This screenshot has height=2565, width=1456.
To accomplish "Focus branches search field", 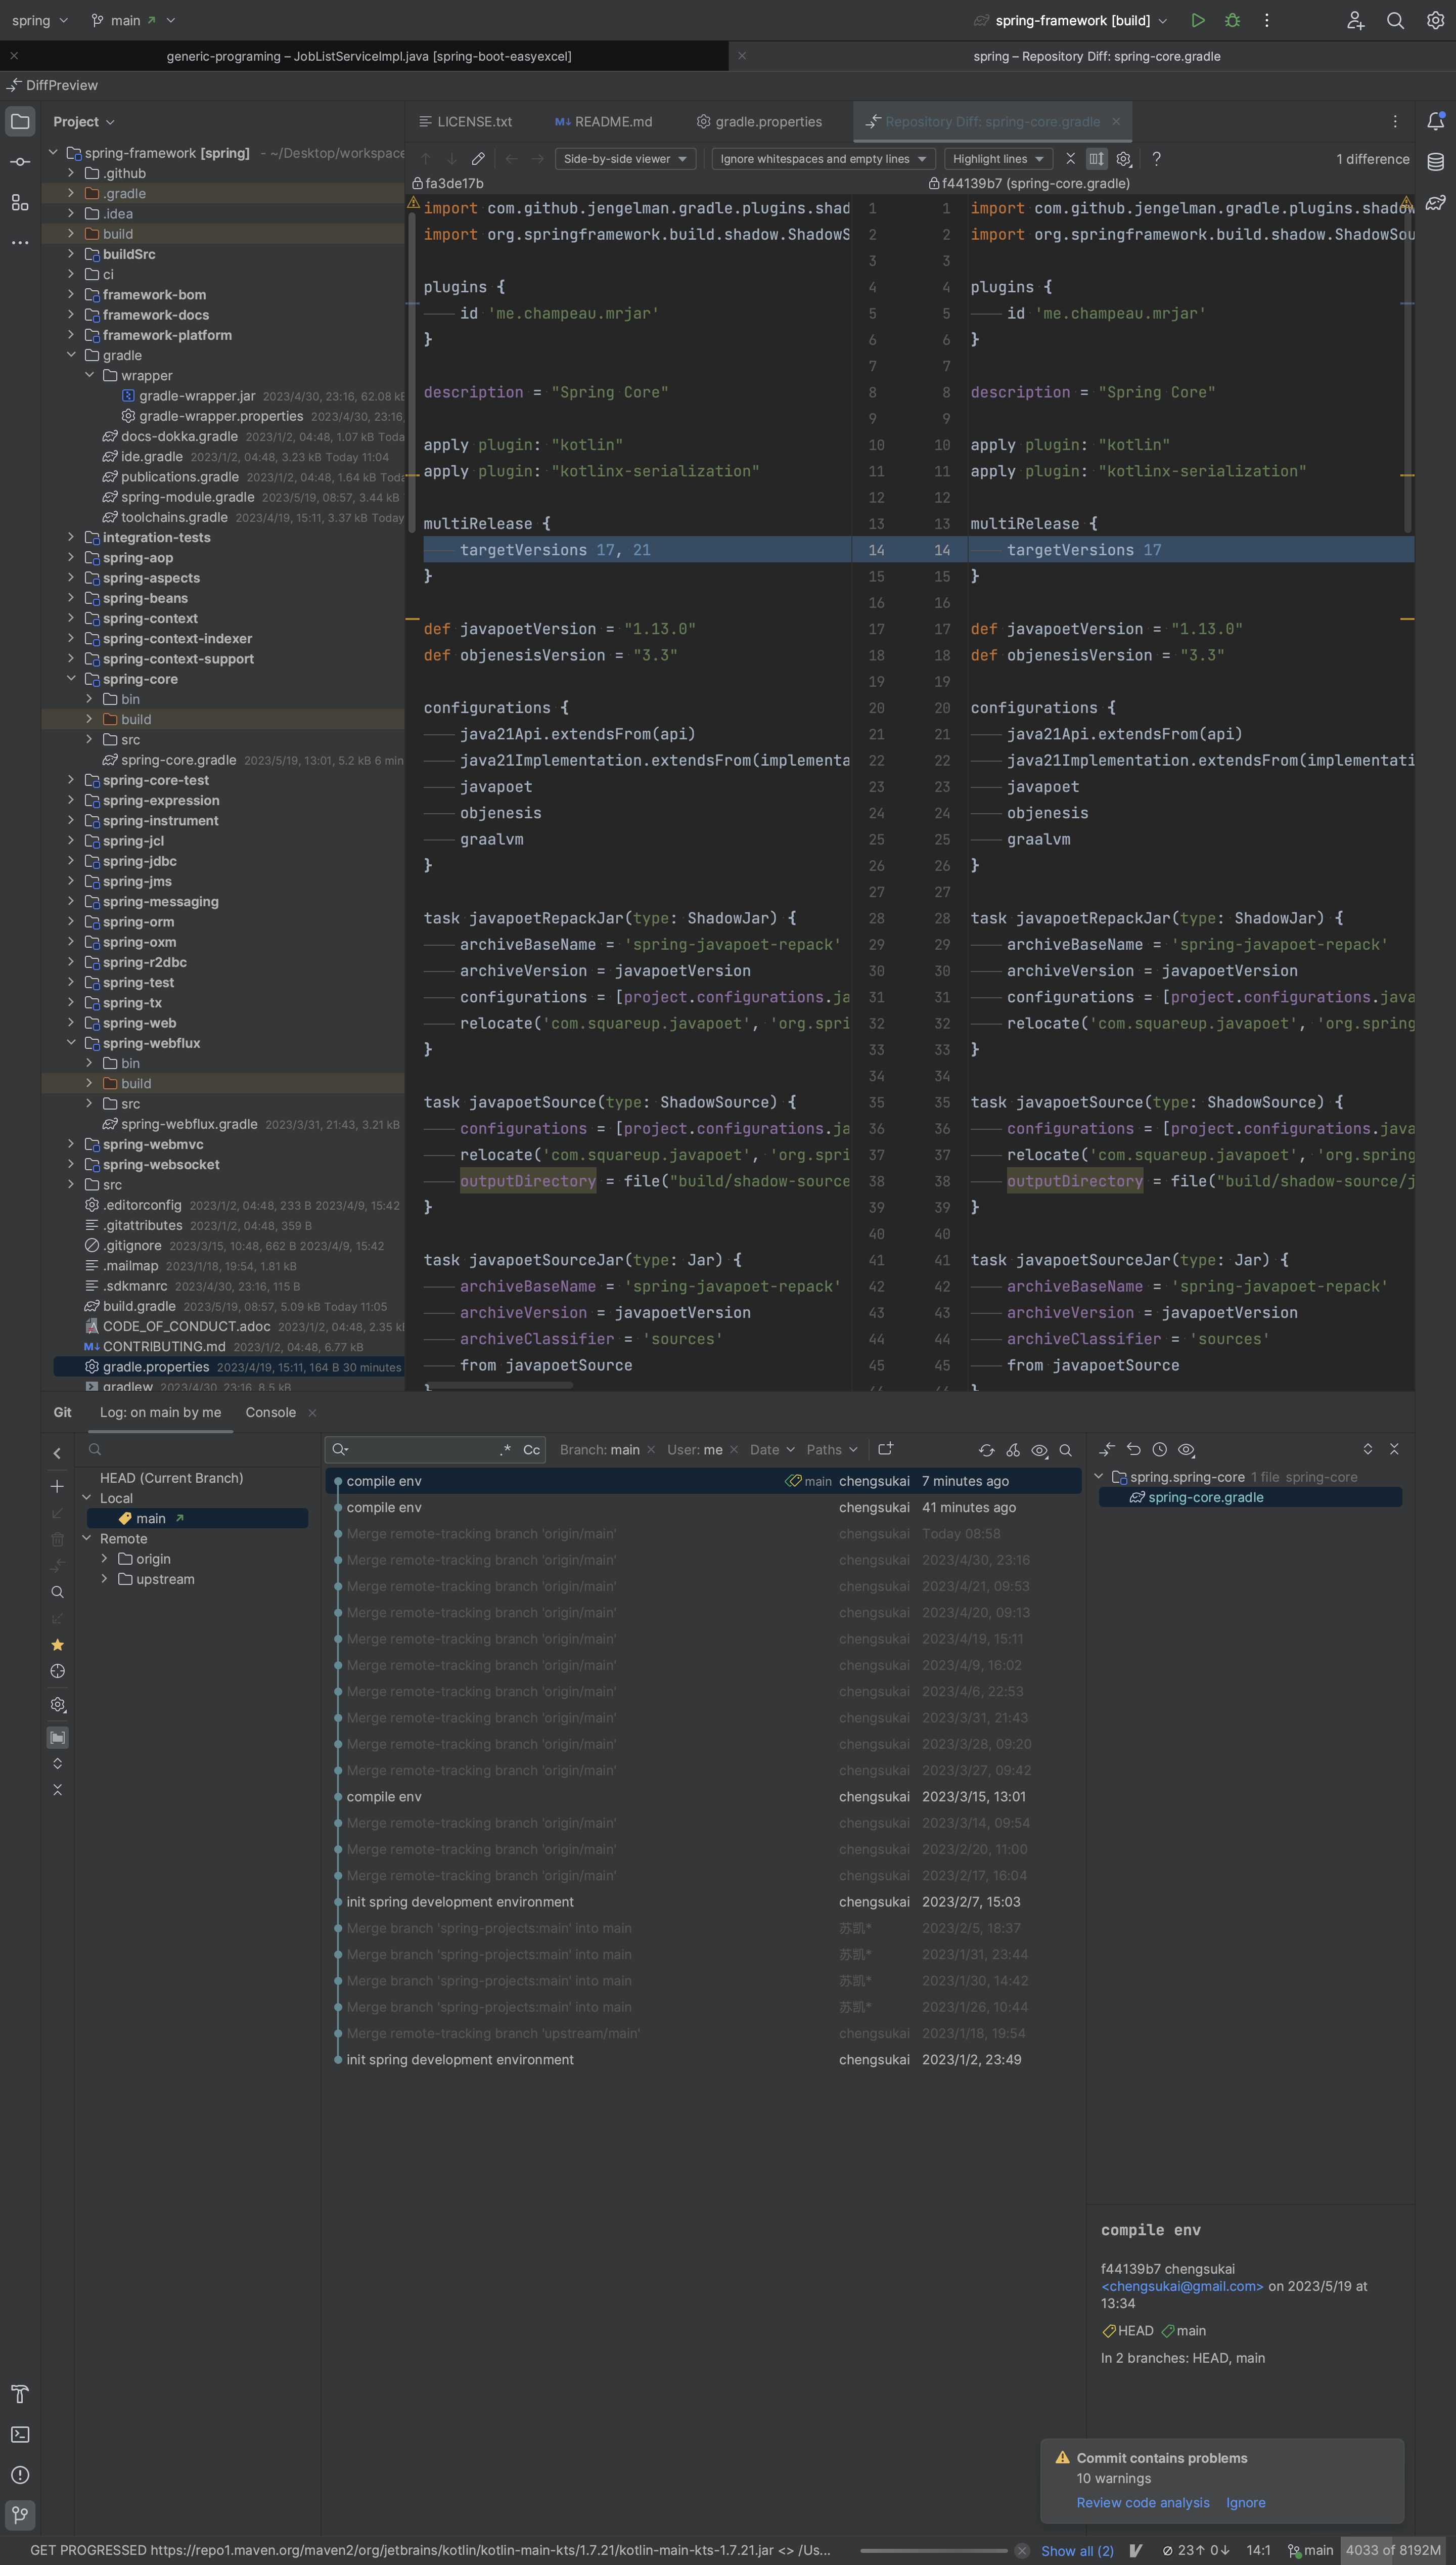I will (198, 1450).
